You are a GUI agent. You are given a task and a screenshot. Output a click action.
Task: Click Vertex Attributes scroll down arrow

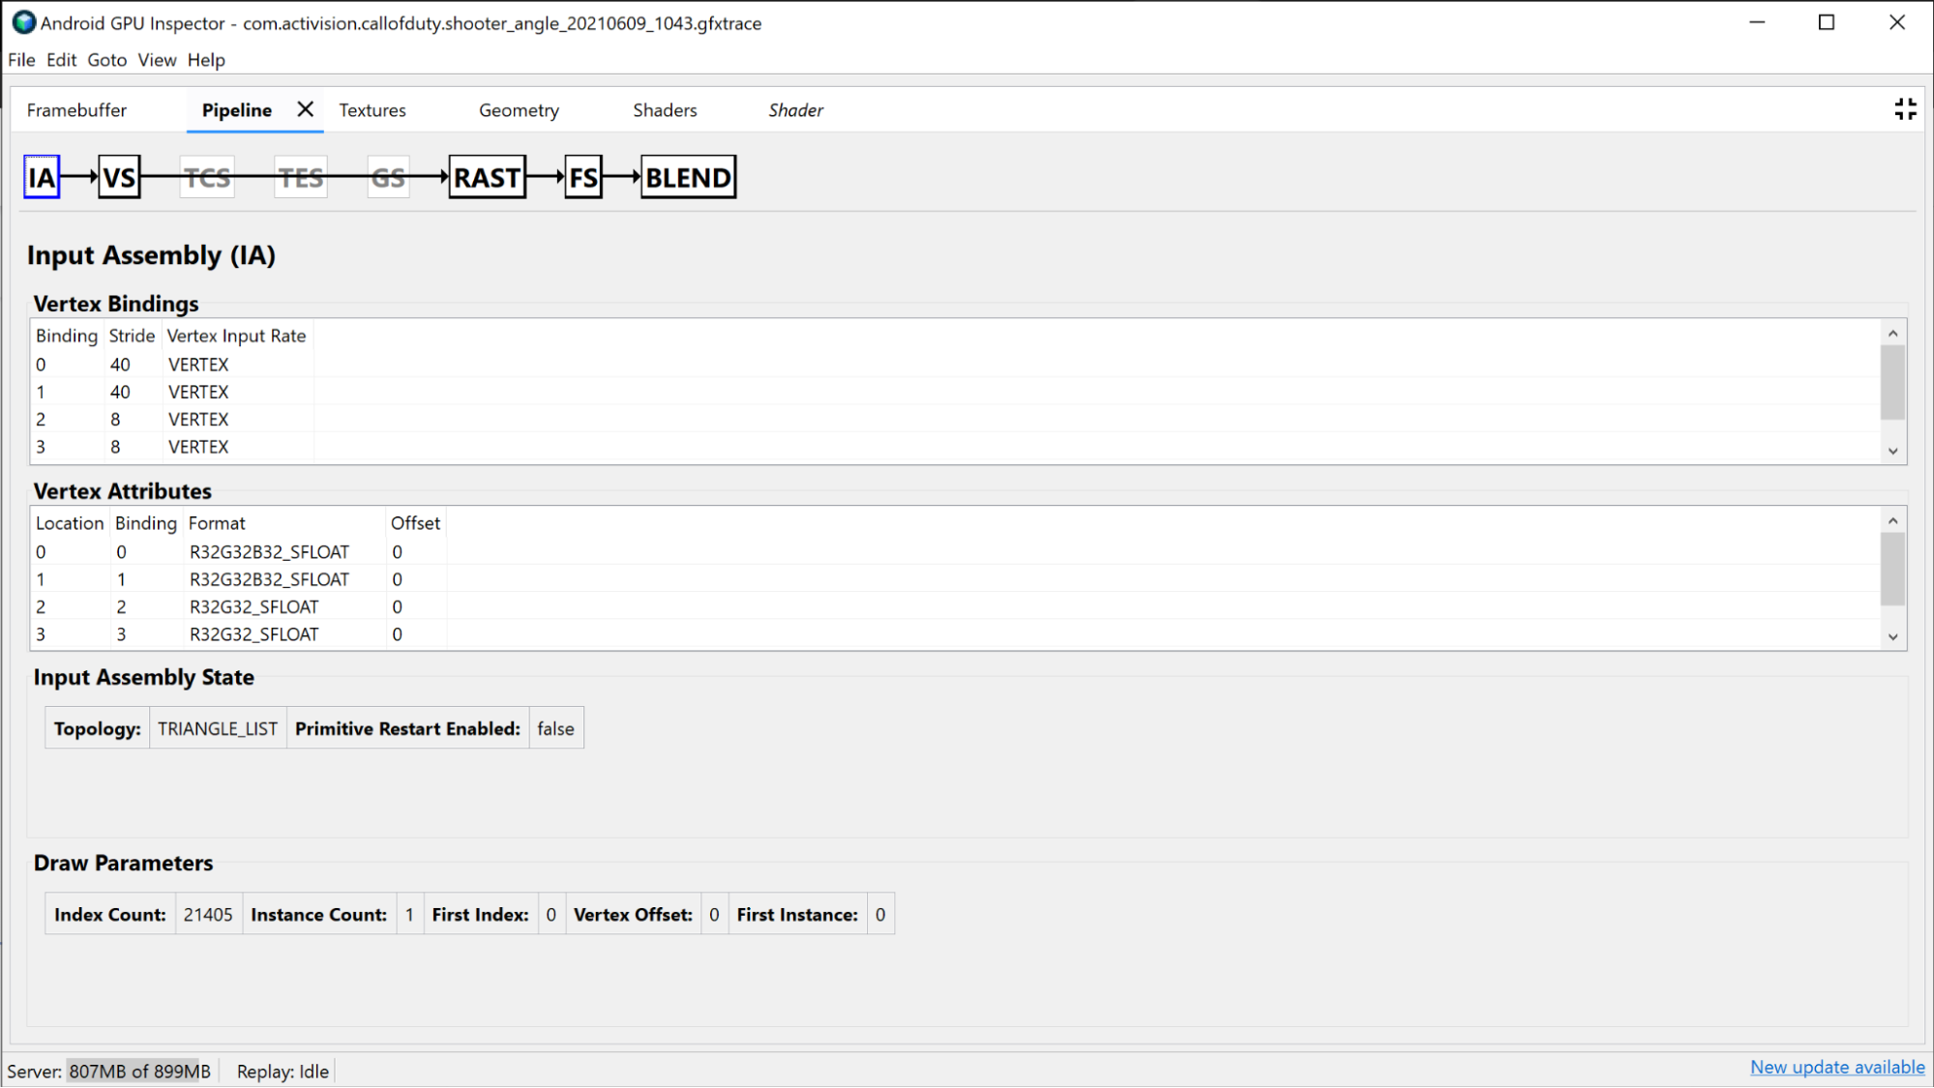[x=1894, y=637]
